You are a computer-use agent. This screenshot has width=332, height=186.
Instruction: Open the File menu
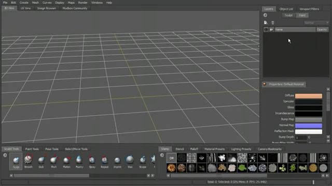point(5,3)
